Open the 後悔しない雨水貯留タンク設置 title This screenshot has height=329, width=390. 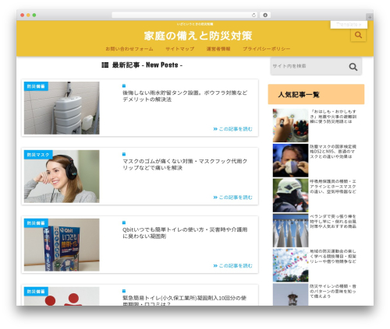click(185, 96)
